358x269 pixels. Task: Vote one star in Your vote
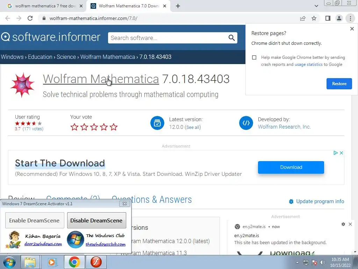pyautogui.click(x=74, y=127)
